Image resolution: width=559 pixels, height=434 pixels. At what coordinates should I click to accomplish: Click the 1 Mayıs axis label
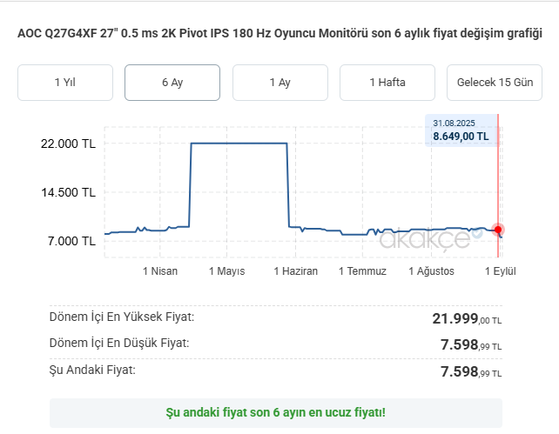226,271
